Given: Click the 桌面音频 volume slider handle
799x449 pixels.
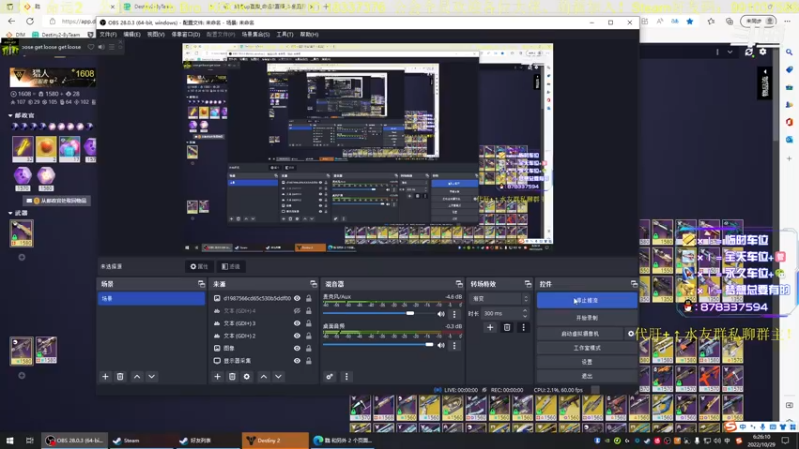Looking at the screenshot, I should (429, 345).
